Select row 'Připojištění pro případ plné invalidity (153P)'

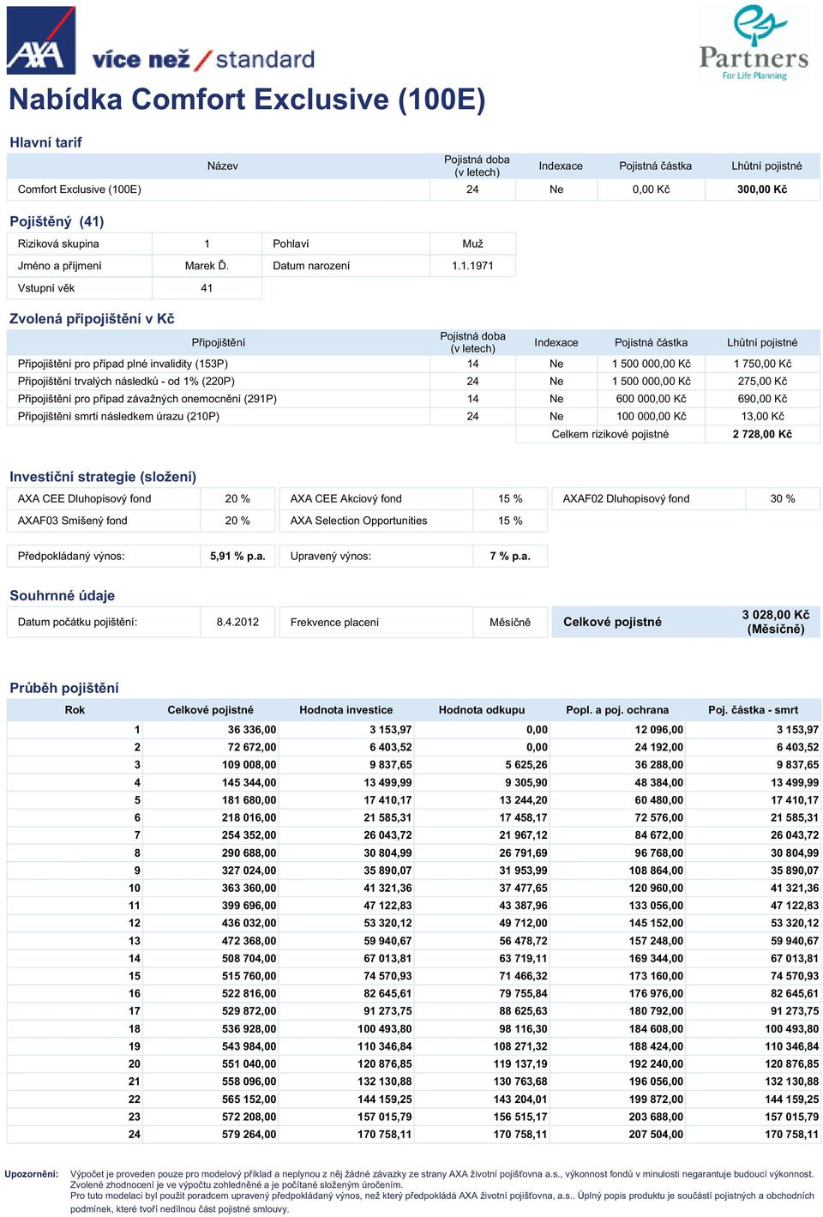point(414,364)
